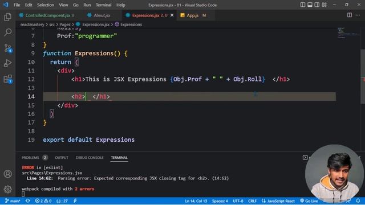Viewport: 365px width, 205px height.
Task: Open the Edit menu
Action: (29, 5)
